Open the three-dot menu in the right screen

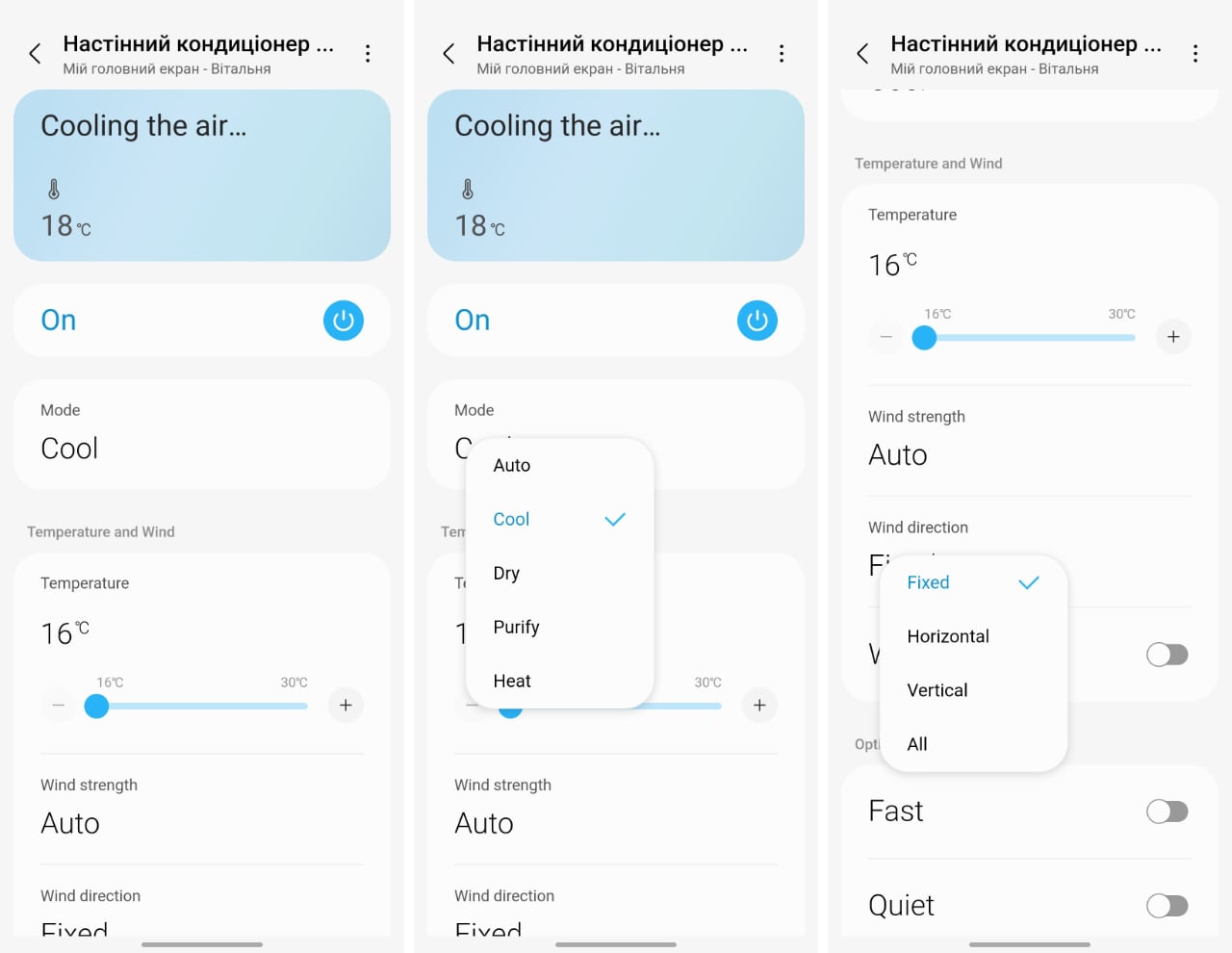tap(1195, 54)
